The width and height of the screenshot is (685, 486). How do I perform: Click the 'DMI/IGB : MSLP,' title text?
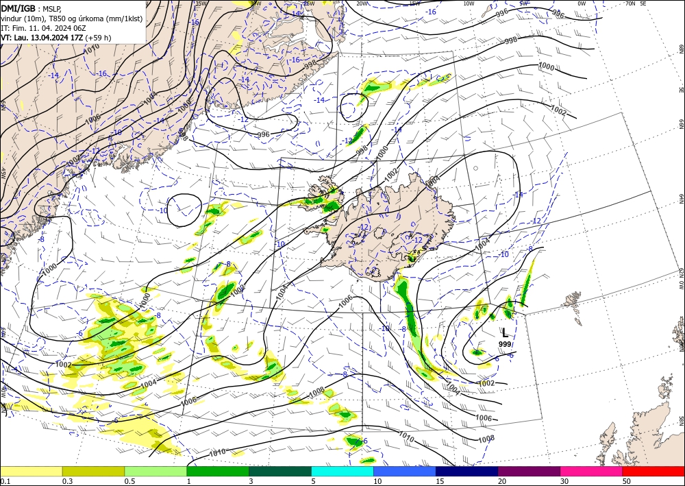click(x=32, y=8)
